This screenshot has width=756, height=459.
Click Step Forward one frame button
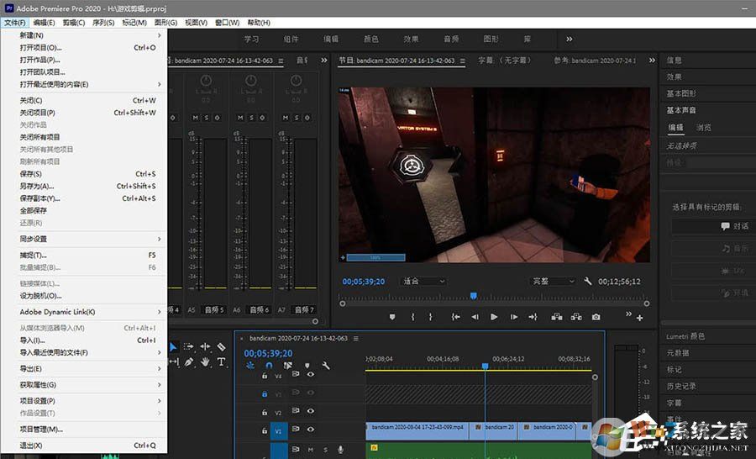(513, 317)
